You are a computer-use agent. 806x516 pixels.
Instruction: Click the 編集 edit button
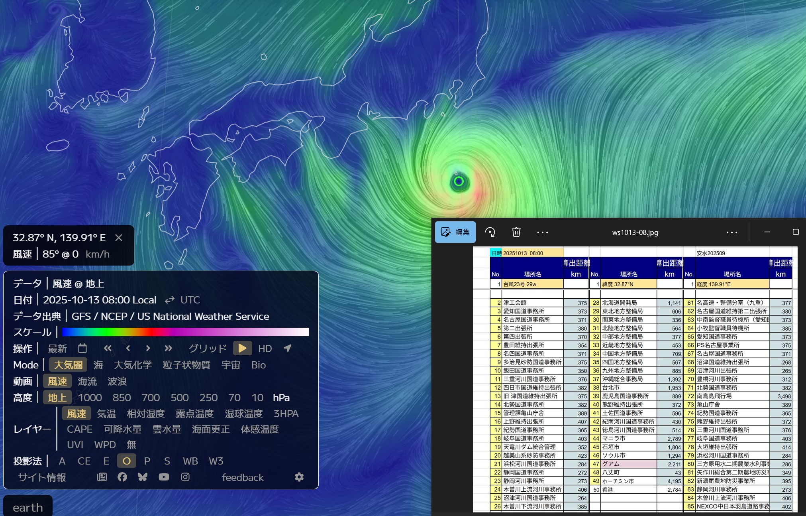point(455,232)
